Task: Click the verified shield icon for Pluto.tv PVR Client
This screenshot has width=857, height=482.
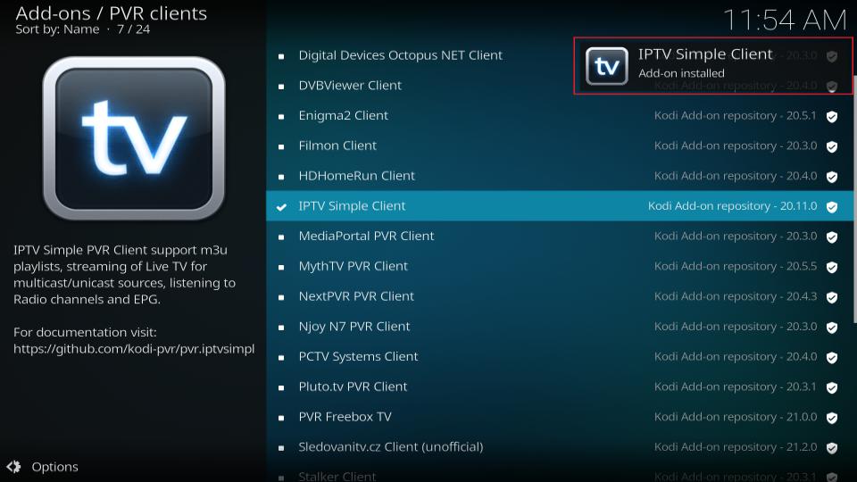Action: click(832, 387)
